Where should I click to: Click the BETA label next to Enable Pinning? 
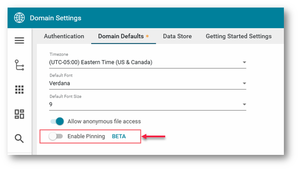pos(119,137)
